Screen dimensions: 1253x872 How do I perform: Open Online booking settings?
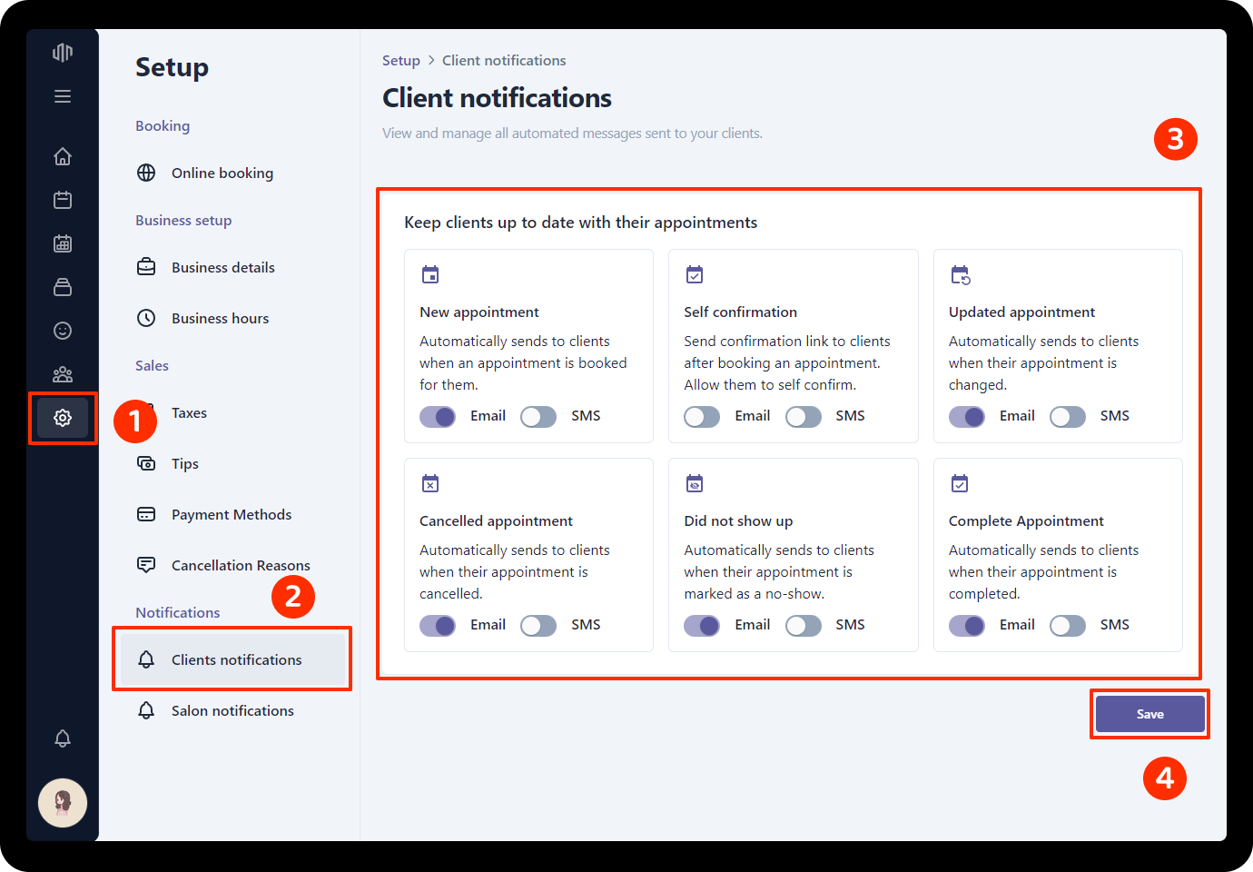coord(222,173)
